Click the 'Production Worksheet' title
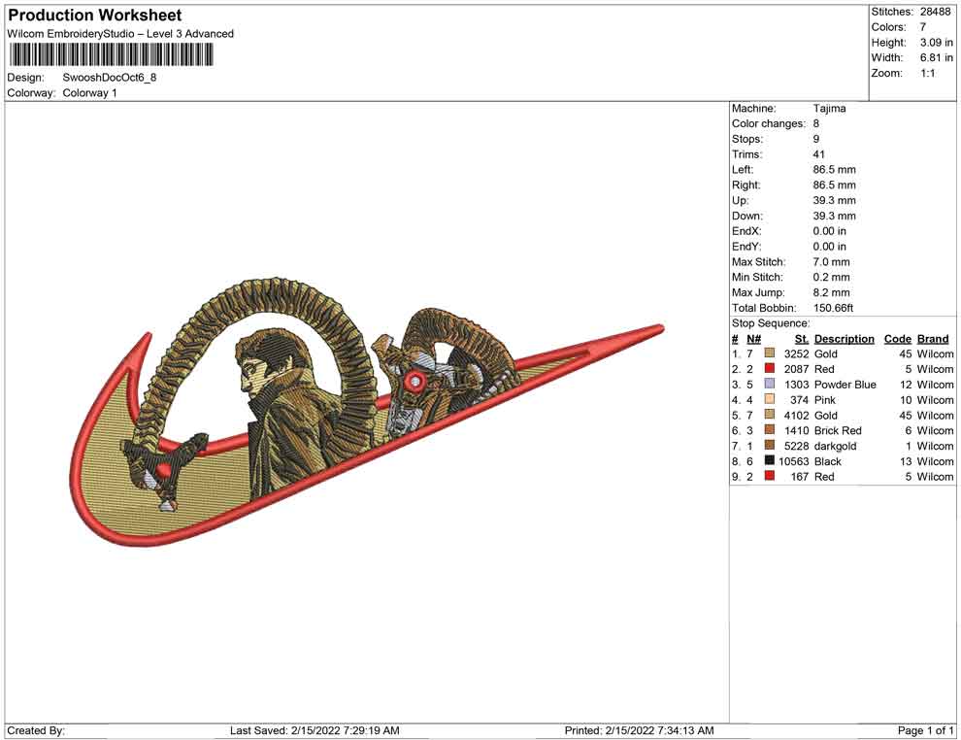This screenshot has height=740, width=961. point(95,16)
